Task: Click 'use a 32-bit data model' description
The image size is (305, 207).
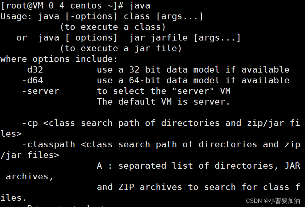Action: pos(158,70)
